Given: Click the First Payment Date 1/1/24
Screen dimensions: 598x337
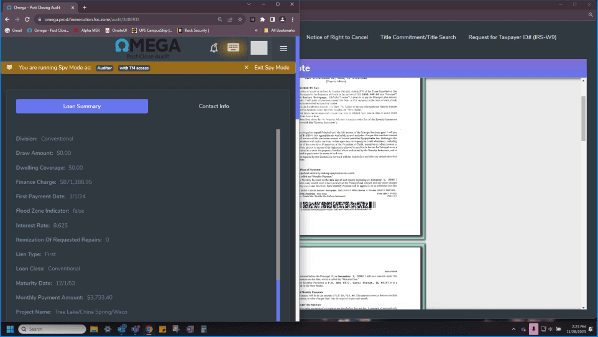Looking at the screenshot, I should click(x=78, y=196).
